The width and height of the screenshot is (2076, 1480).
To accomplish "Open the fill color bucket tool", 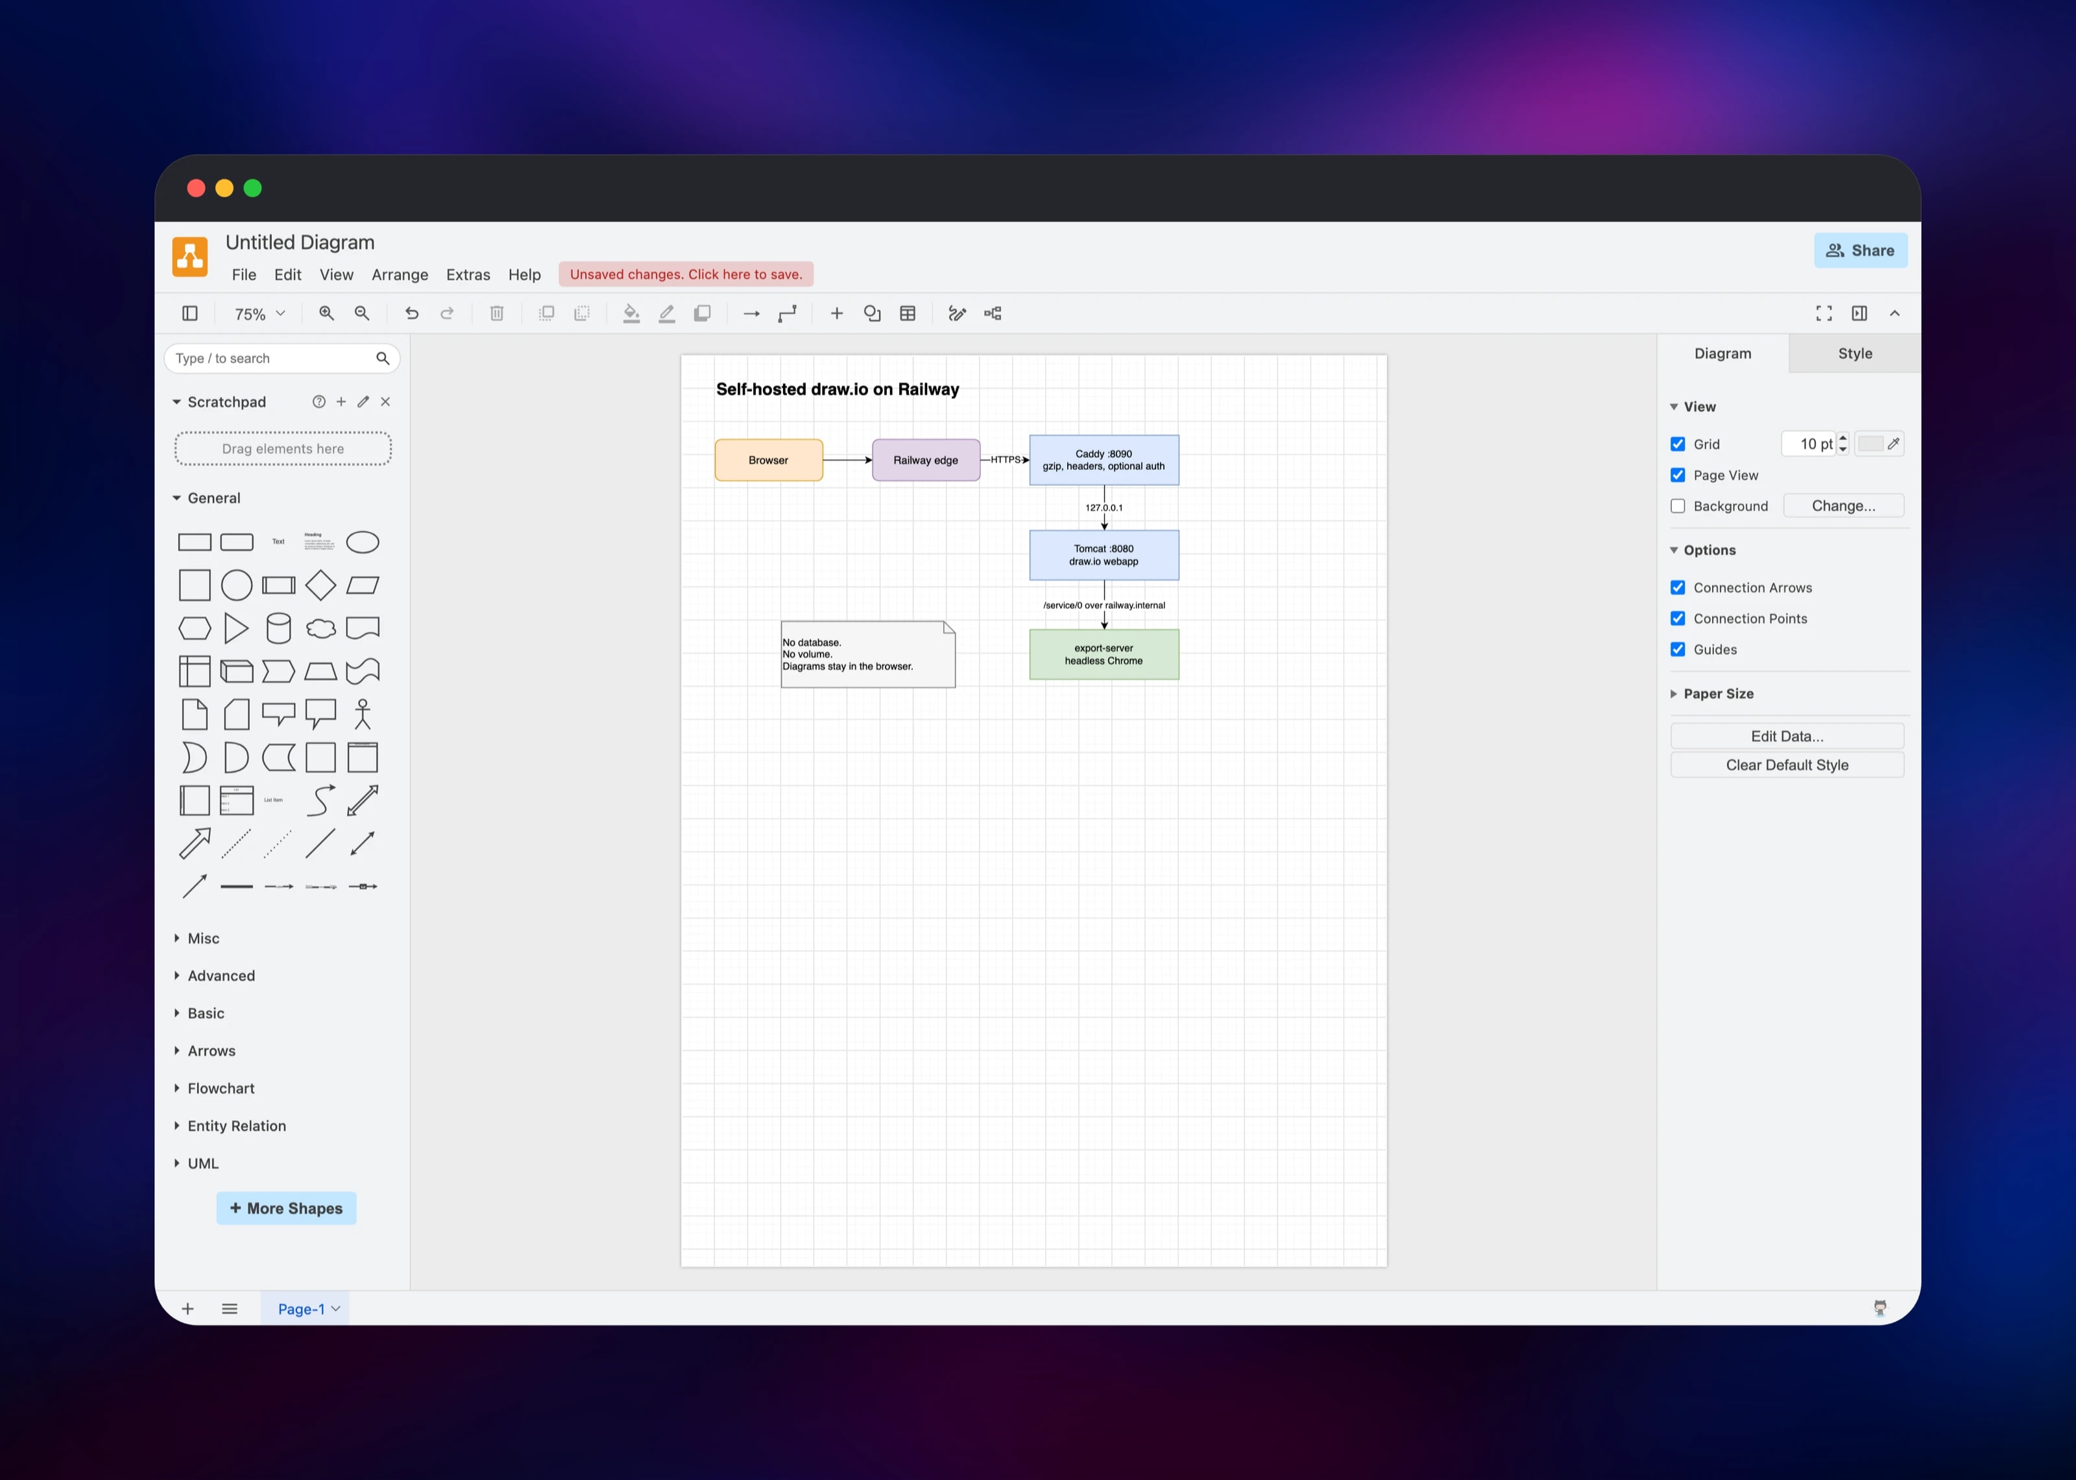I will [x=631, y=313].
